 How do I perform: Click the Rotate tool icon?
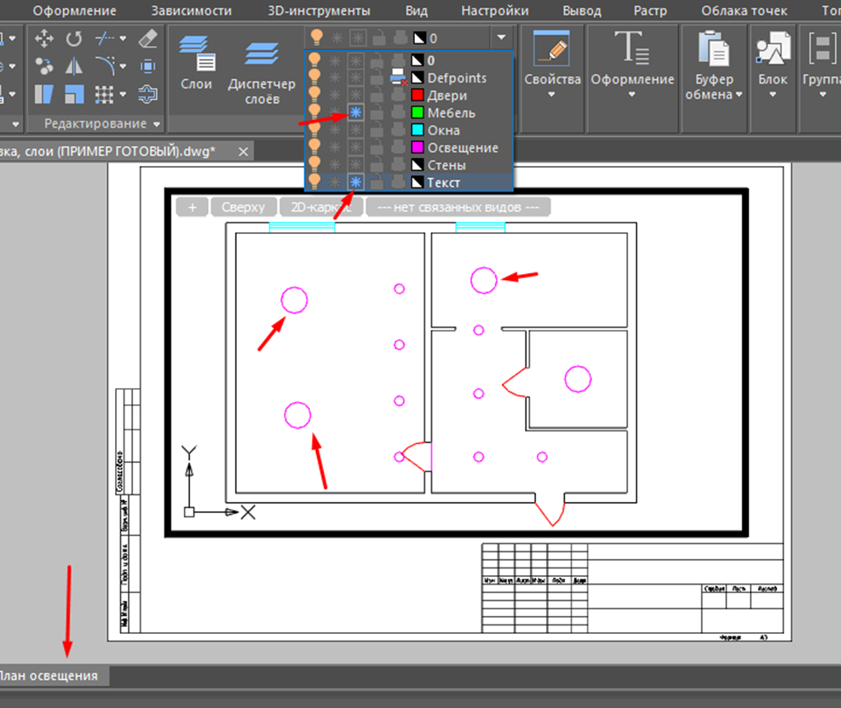coord(74,38)
